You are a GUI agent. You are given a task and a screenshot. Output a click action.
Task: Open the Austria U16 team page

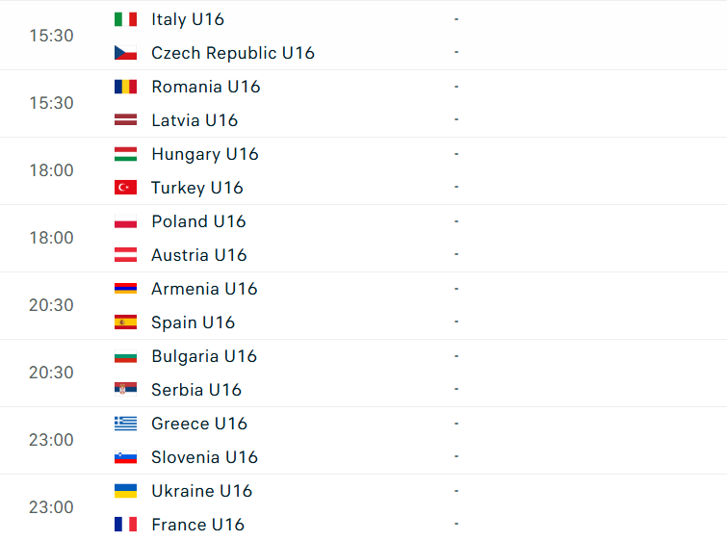coord(199,255)
